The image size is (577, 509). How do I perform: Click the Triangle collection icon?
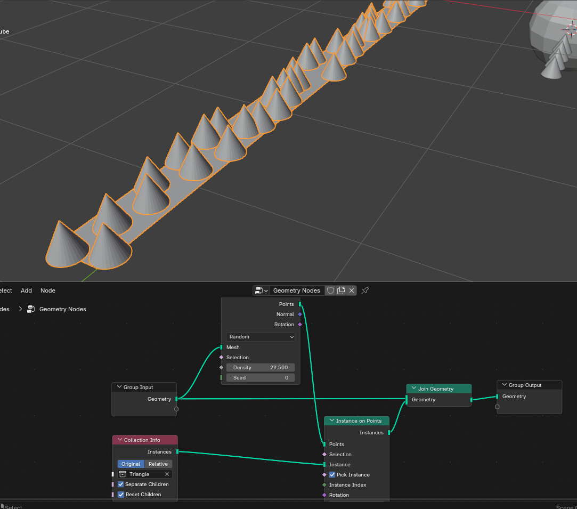tap(123, 474)
